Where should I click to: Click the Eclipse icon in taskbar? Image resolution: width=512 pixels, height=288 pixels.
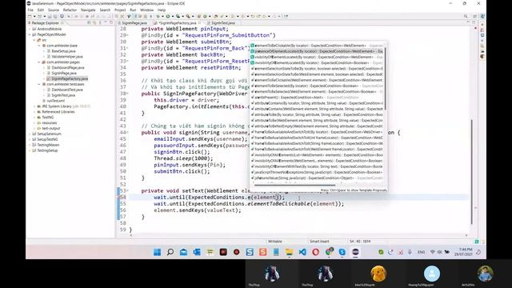click(x=355, y=252)
